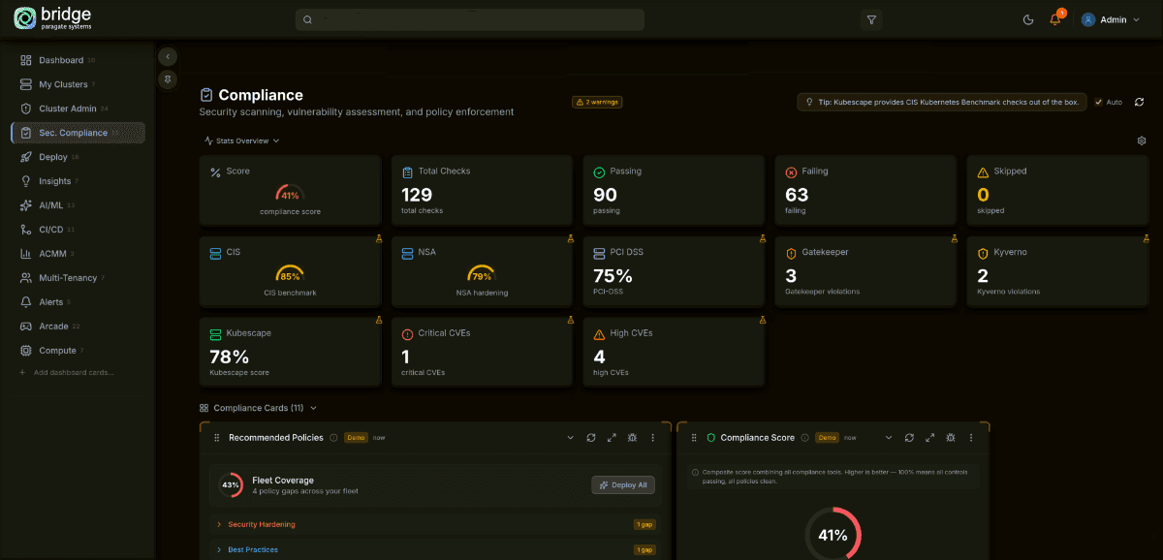The height and width of the screenshot is (560, 1163).
Task: Open Compliance Score card kebab menu
Action: [x=971, y=438]
